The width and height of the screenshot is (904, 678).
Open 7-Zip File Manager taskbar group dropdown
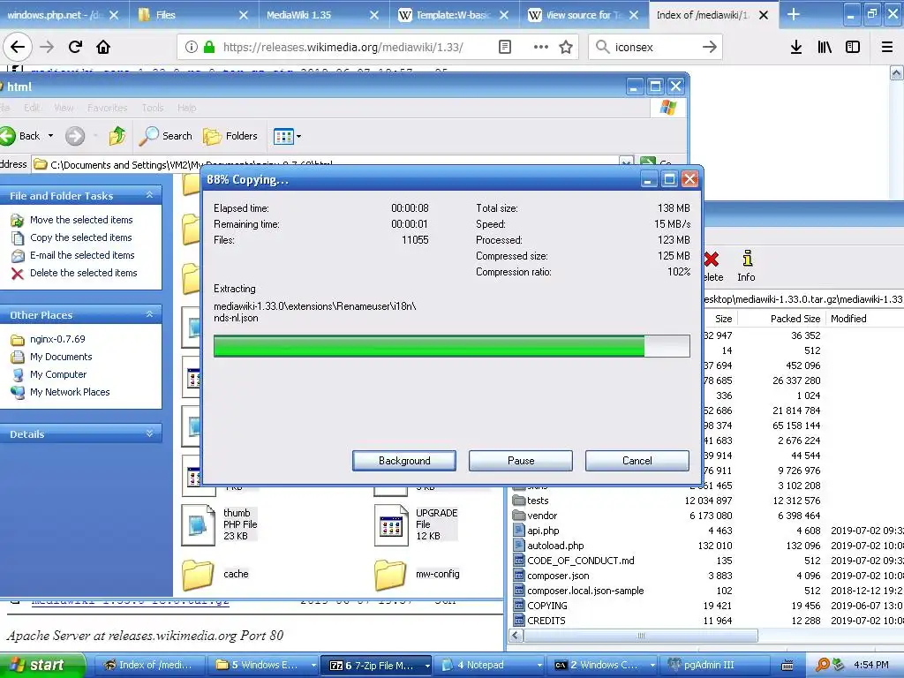click(x=427, y=666)
